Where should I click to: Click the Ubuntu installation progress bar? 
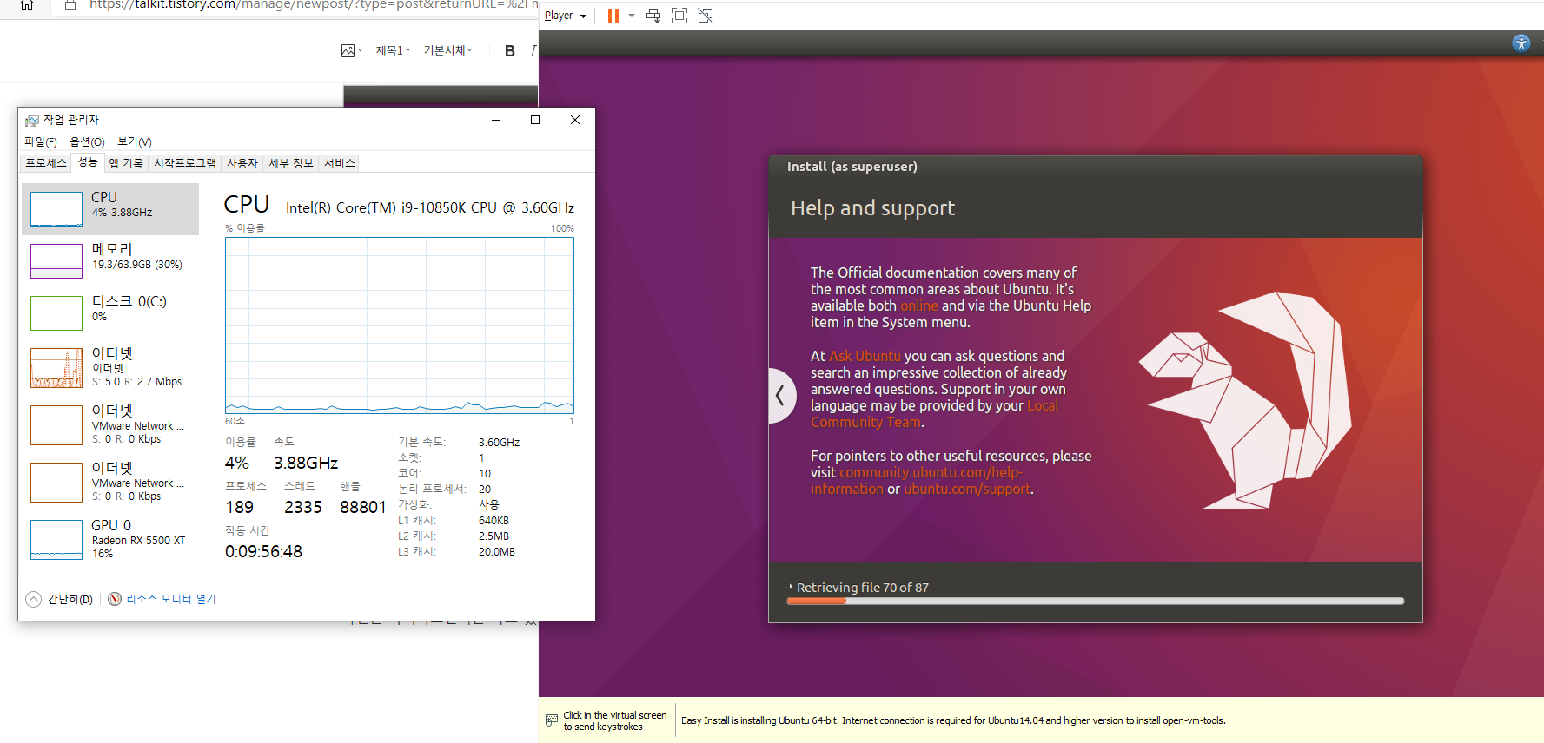[1095, 601]
